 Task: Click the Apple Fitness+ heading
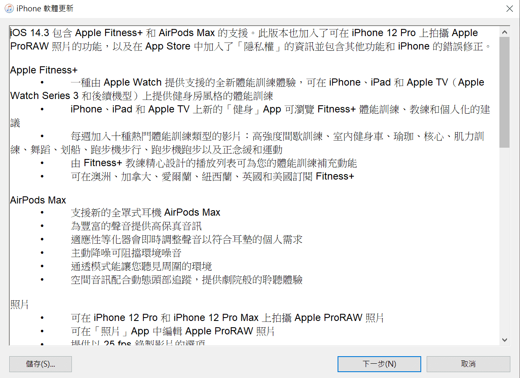click(x=44, y=70)
